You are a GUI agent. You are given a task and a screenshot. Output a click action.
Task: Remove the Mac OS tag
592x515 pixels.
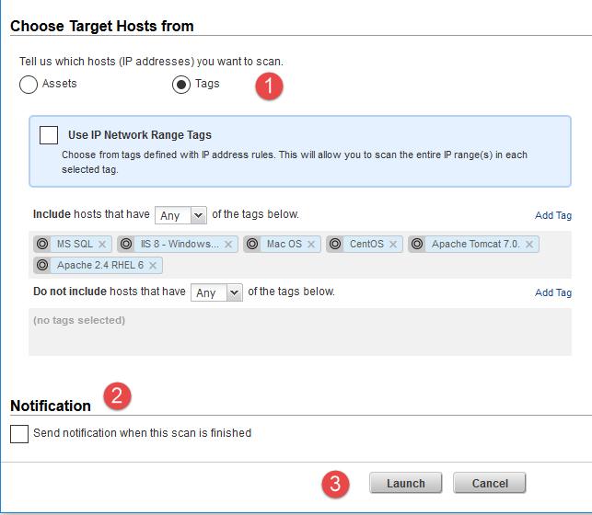pyautogui.click(x=311, y=245)
